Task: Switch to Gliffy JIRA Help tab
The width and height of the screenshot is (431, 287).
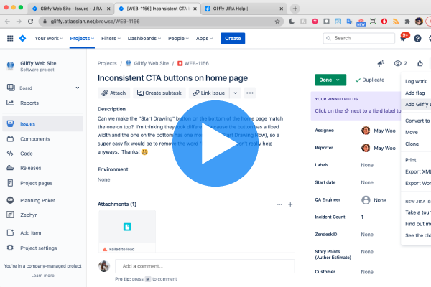Action: [x=244, y=9]
